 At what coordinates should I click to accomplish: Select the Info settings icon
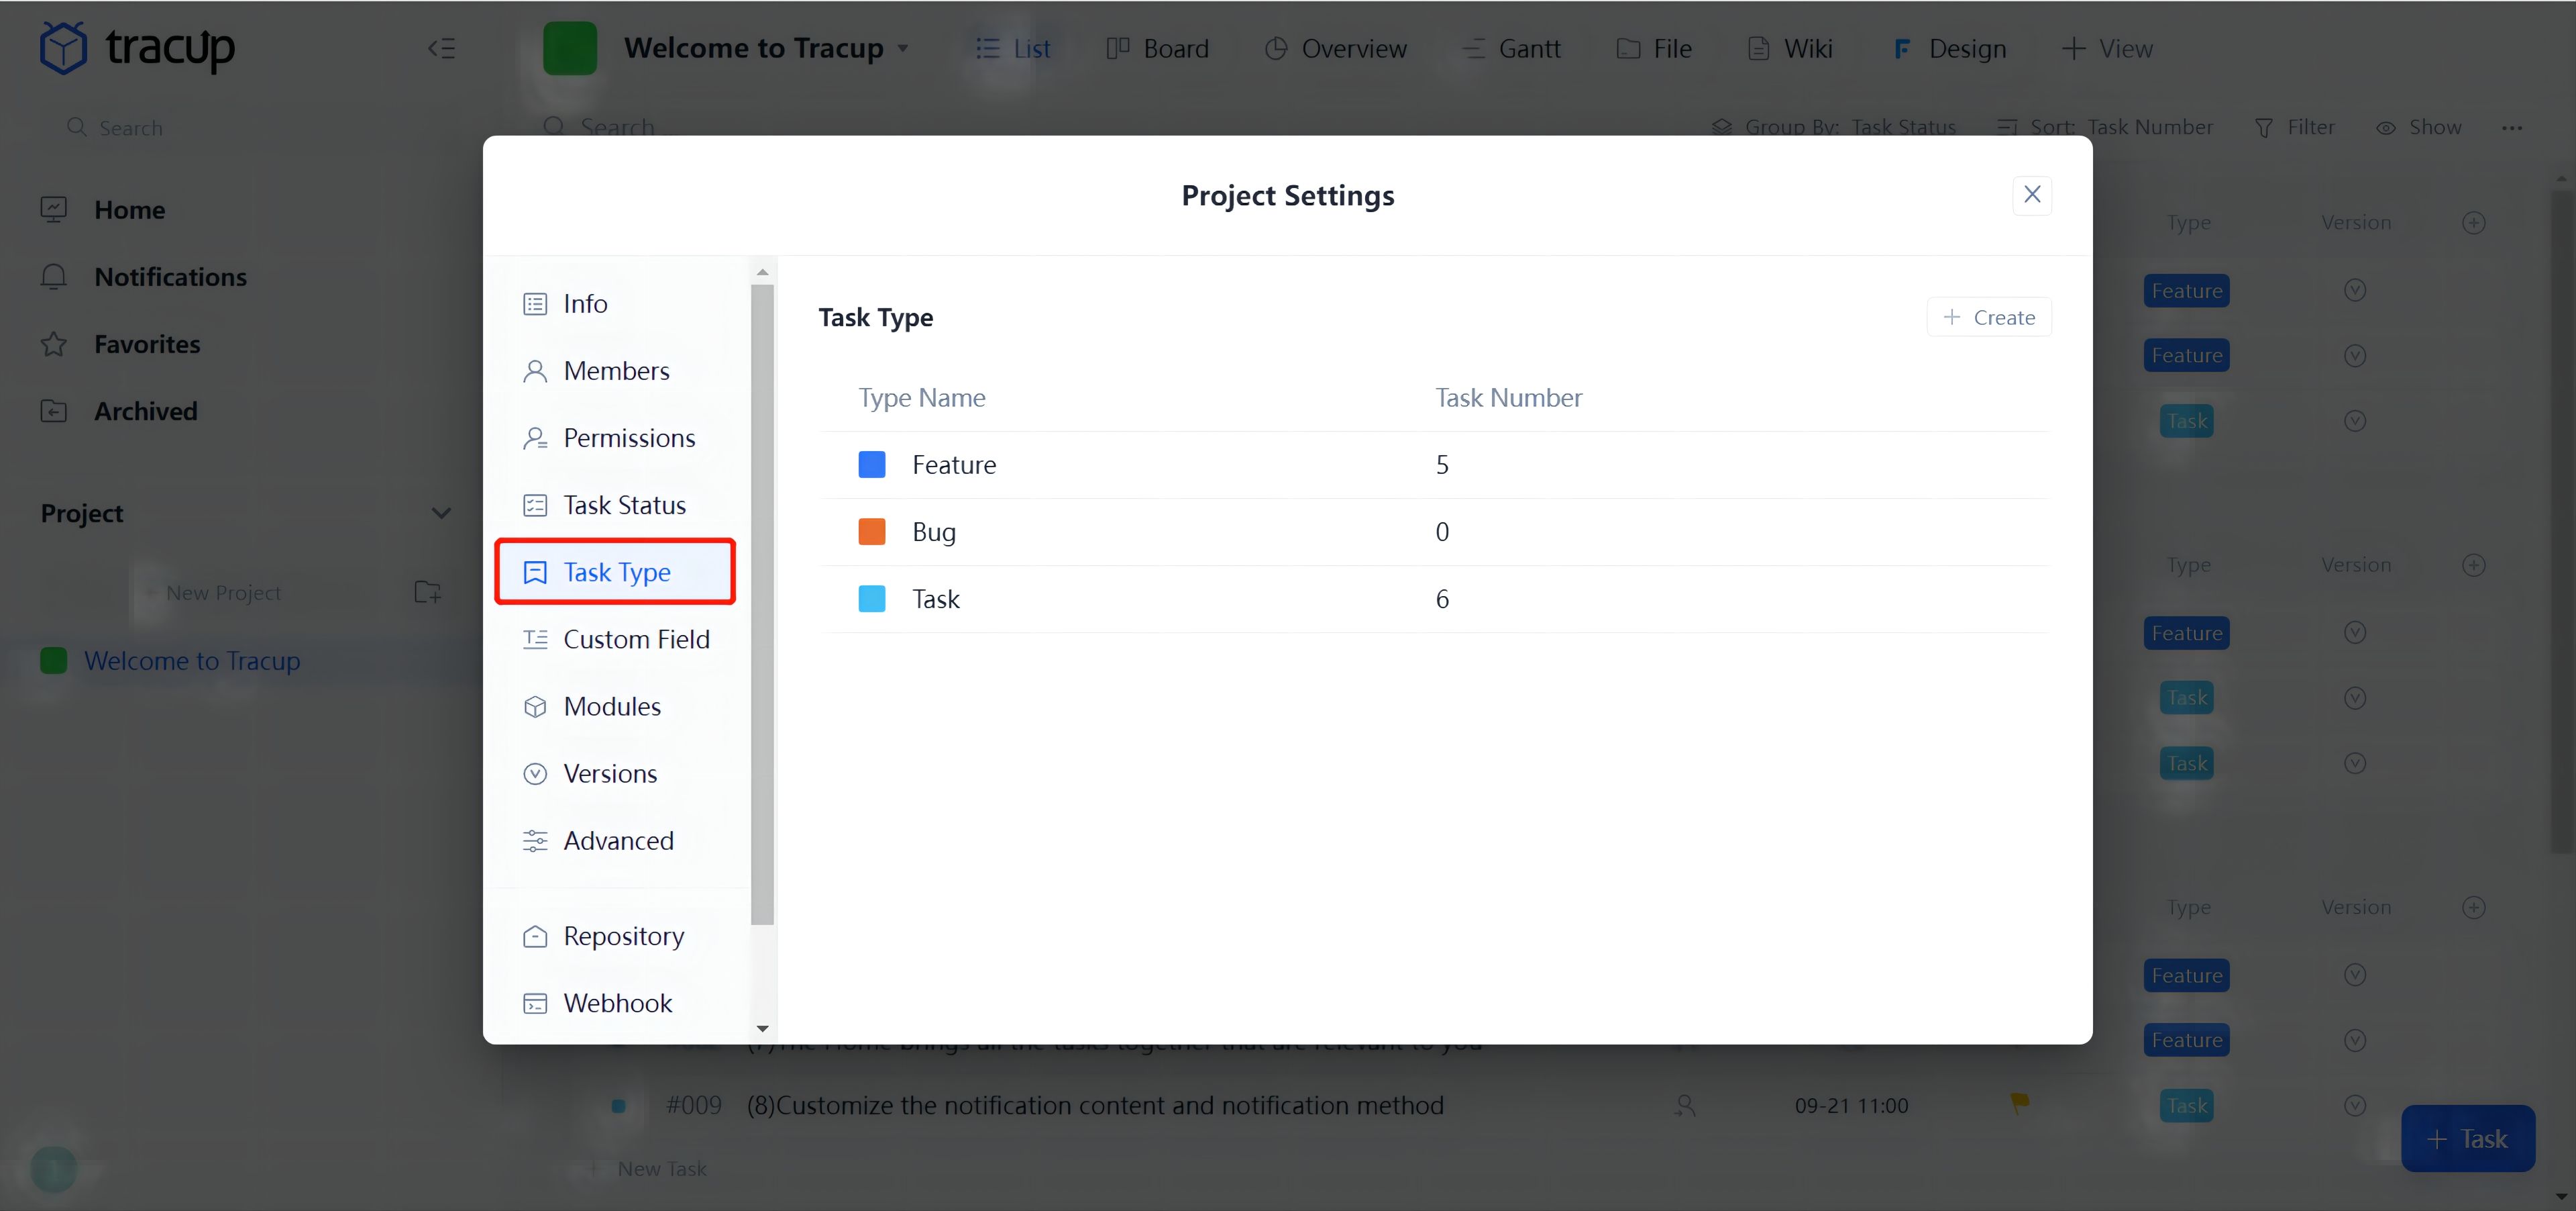coord(536,303)
